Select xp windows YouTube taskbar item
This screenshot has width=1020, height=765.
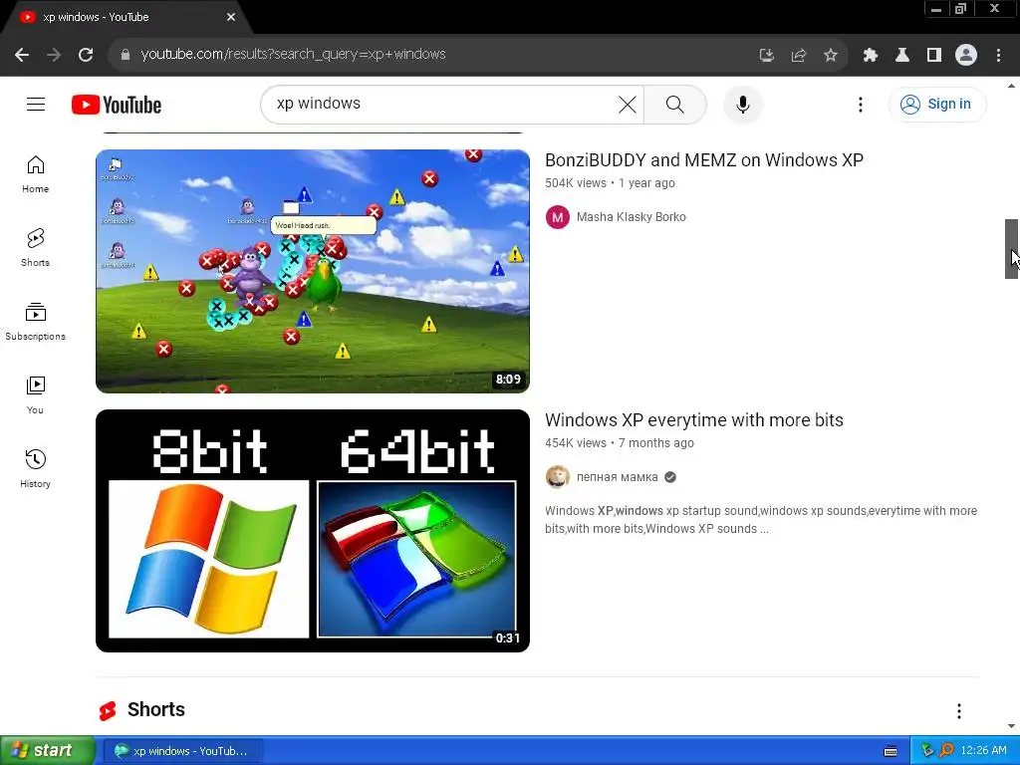pyautogui.click(x=183, y=751)
